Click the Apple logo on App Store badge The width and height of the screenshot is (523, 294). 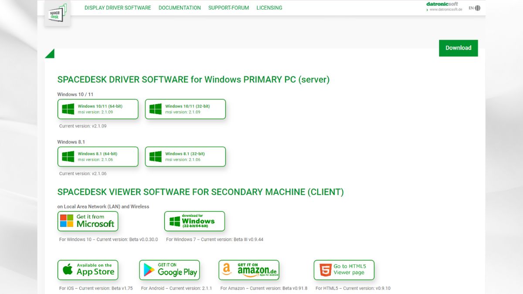(x=68, y=270)
